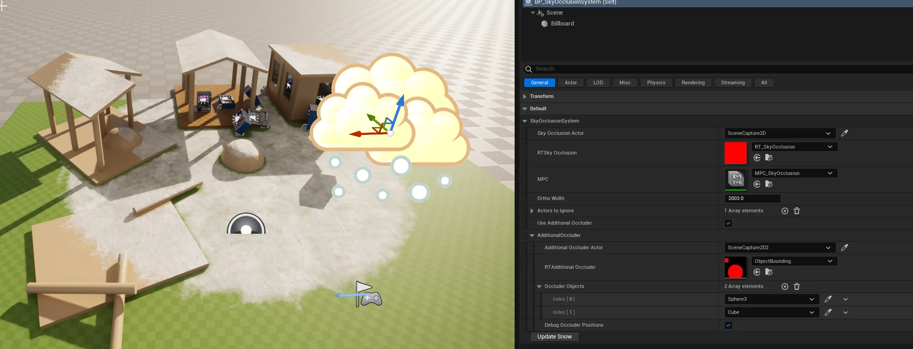Pick Sphere3 occluder actor from scene
The width and height of the screenshot is (913, 349).
click(x=828, y=299)
